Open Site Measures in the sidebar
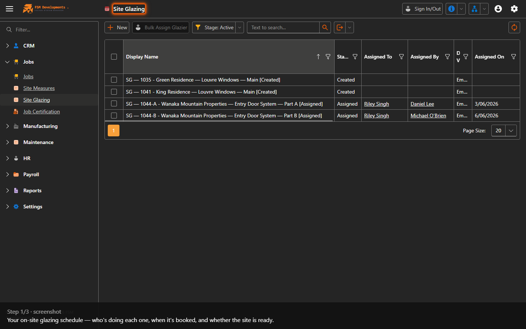 coord(39,88)
